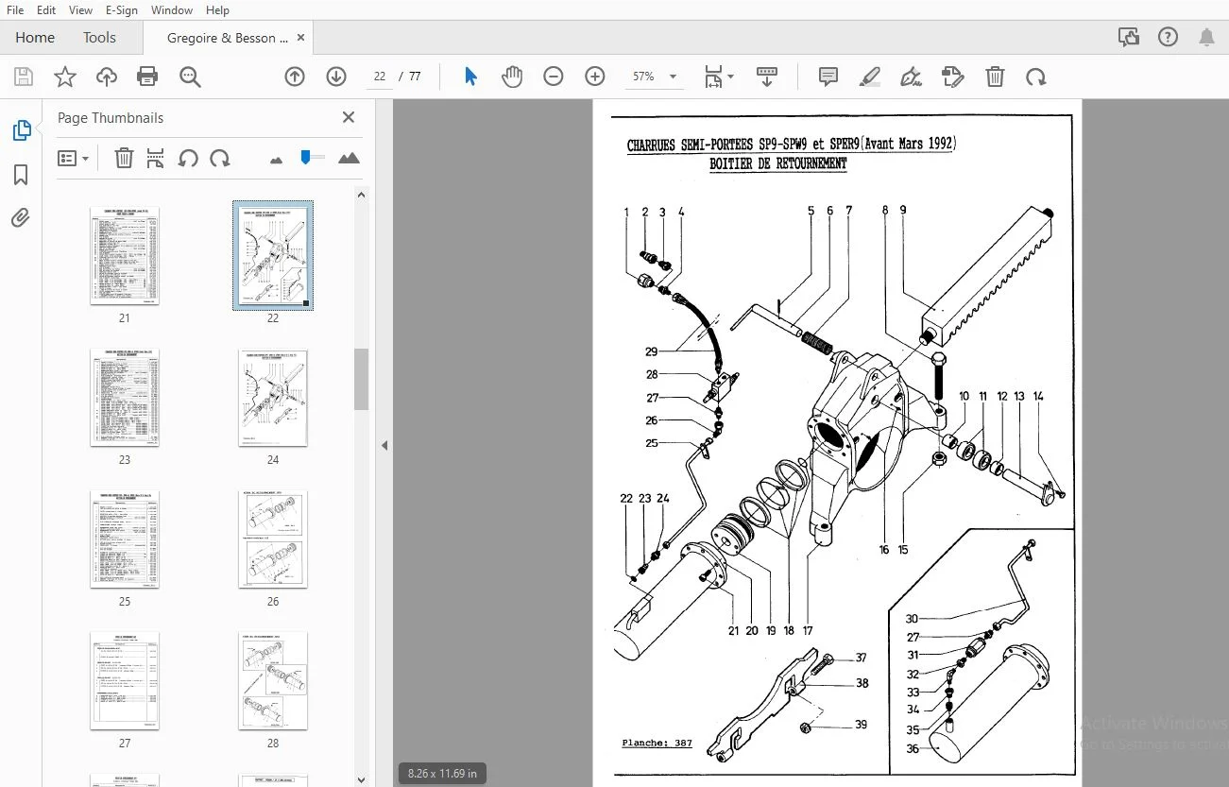Select the page 26 thumbnail

coord(273,539)
